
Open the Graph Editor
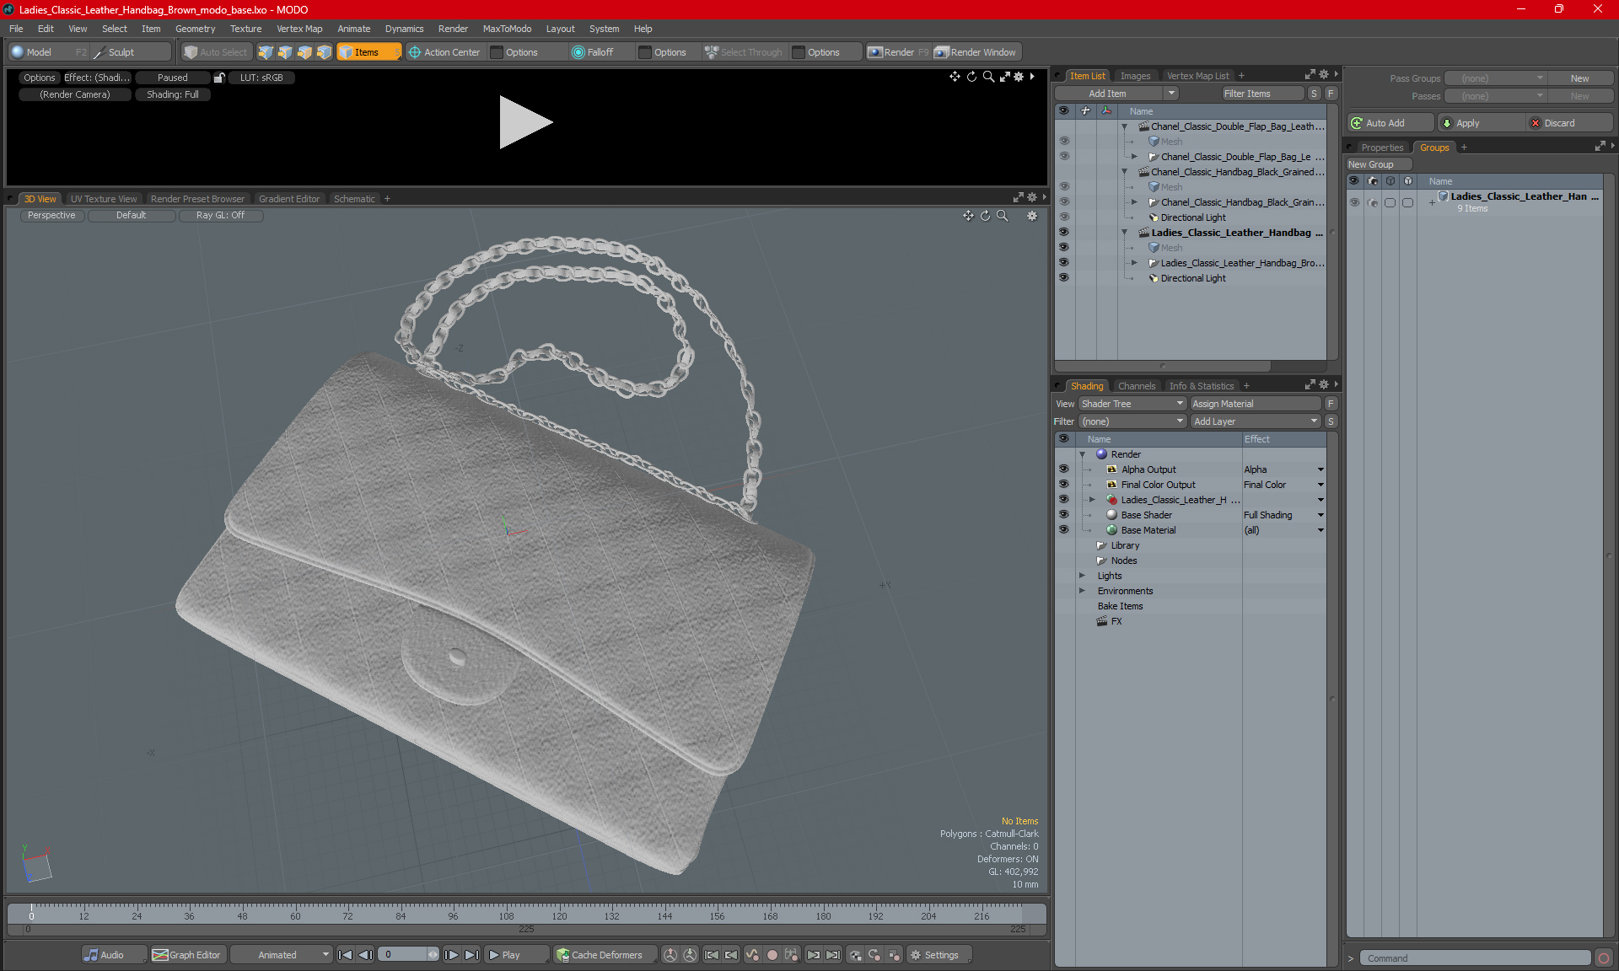coord(186,955)
